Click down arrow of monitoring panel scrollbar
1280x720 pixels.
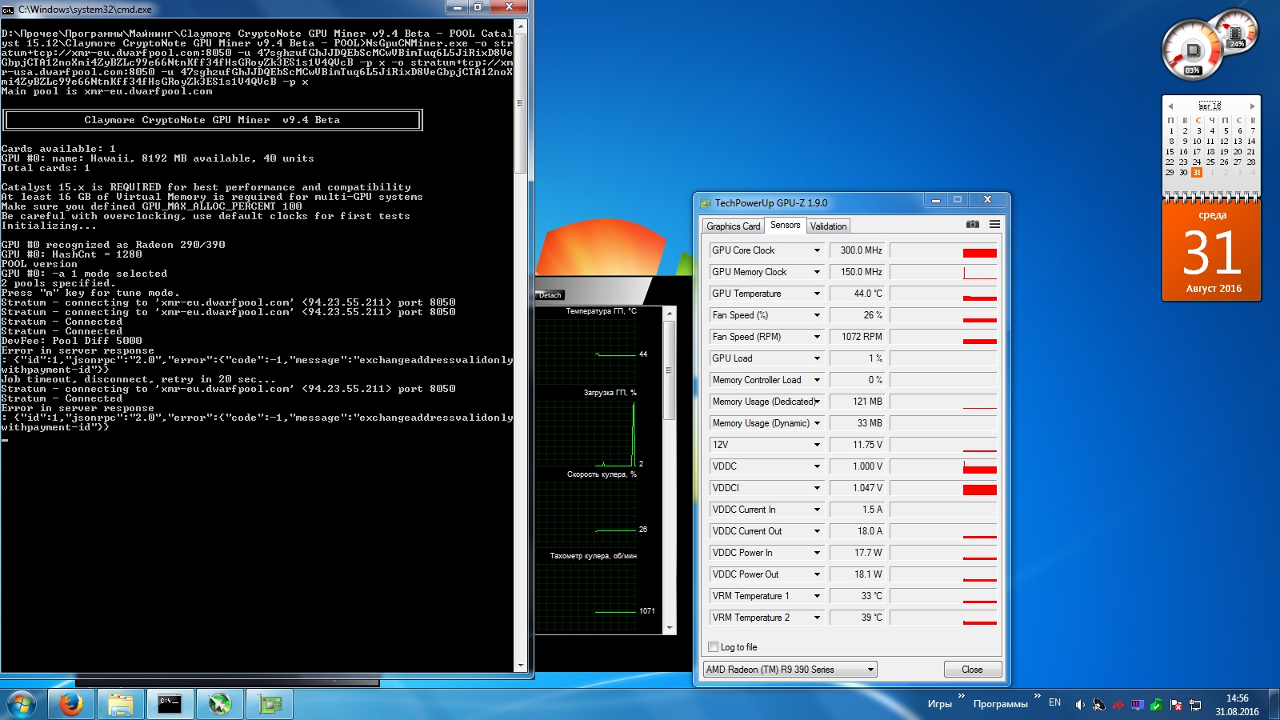pos(670,629)
